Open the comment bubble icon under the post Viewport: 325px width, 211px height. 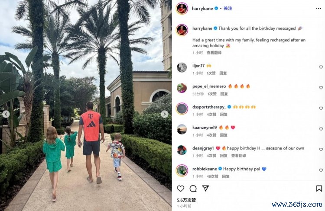tap(193, 189)
